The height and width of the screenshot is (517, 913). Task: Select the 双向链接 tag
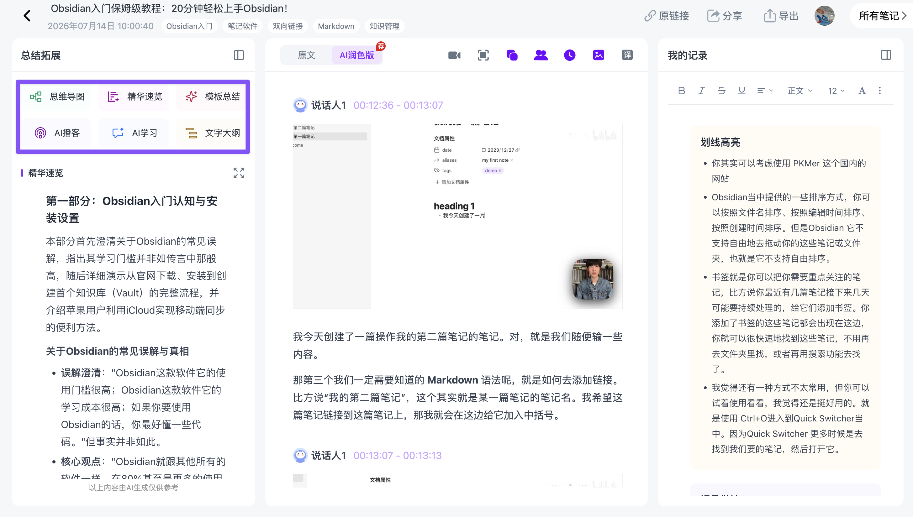click(x=288, y=26)
